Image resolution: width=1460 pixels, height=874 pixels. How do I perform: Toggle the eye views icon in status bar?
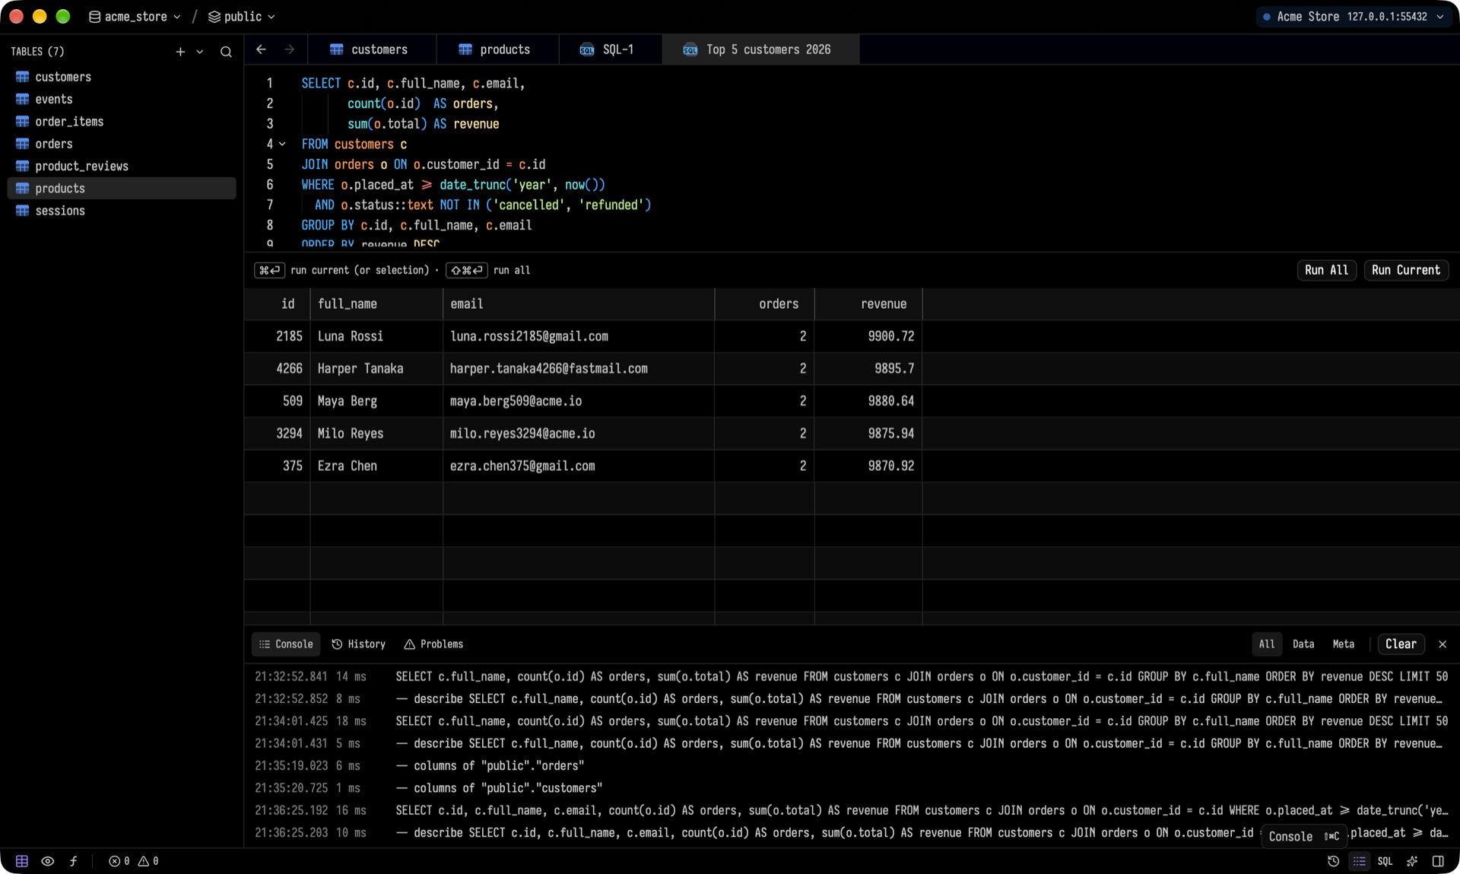pyautogui.click(x=47, y=861)
